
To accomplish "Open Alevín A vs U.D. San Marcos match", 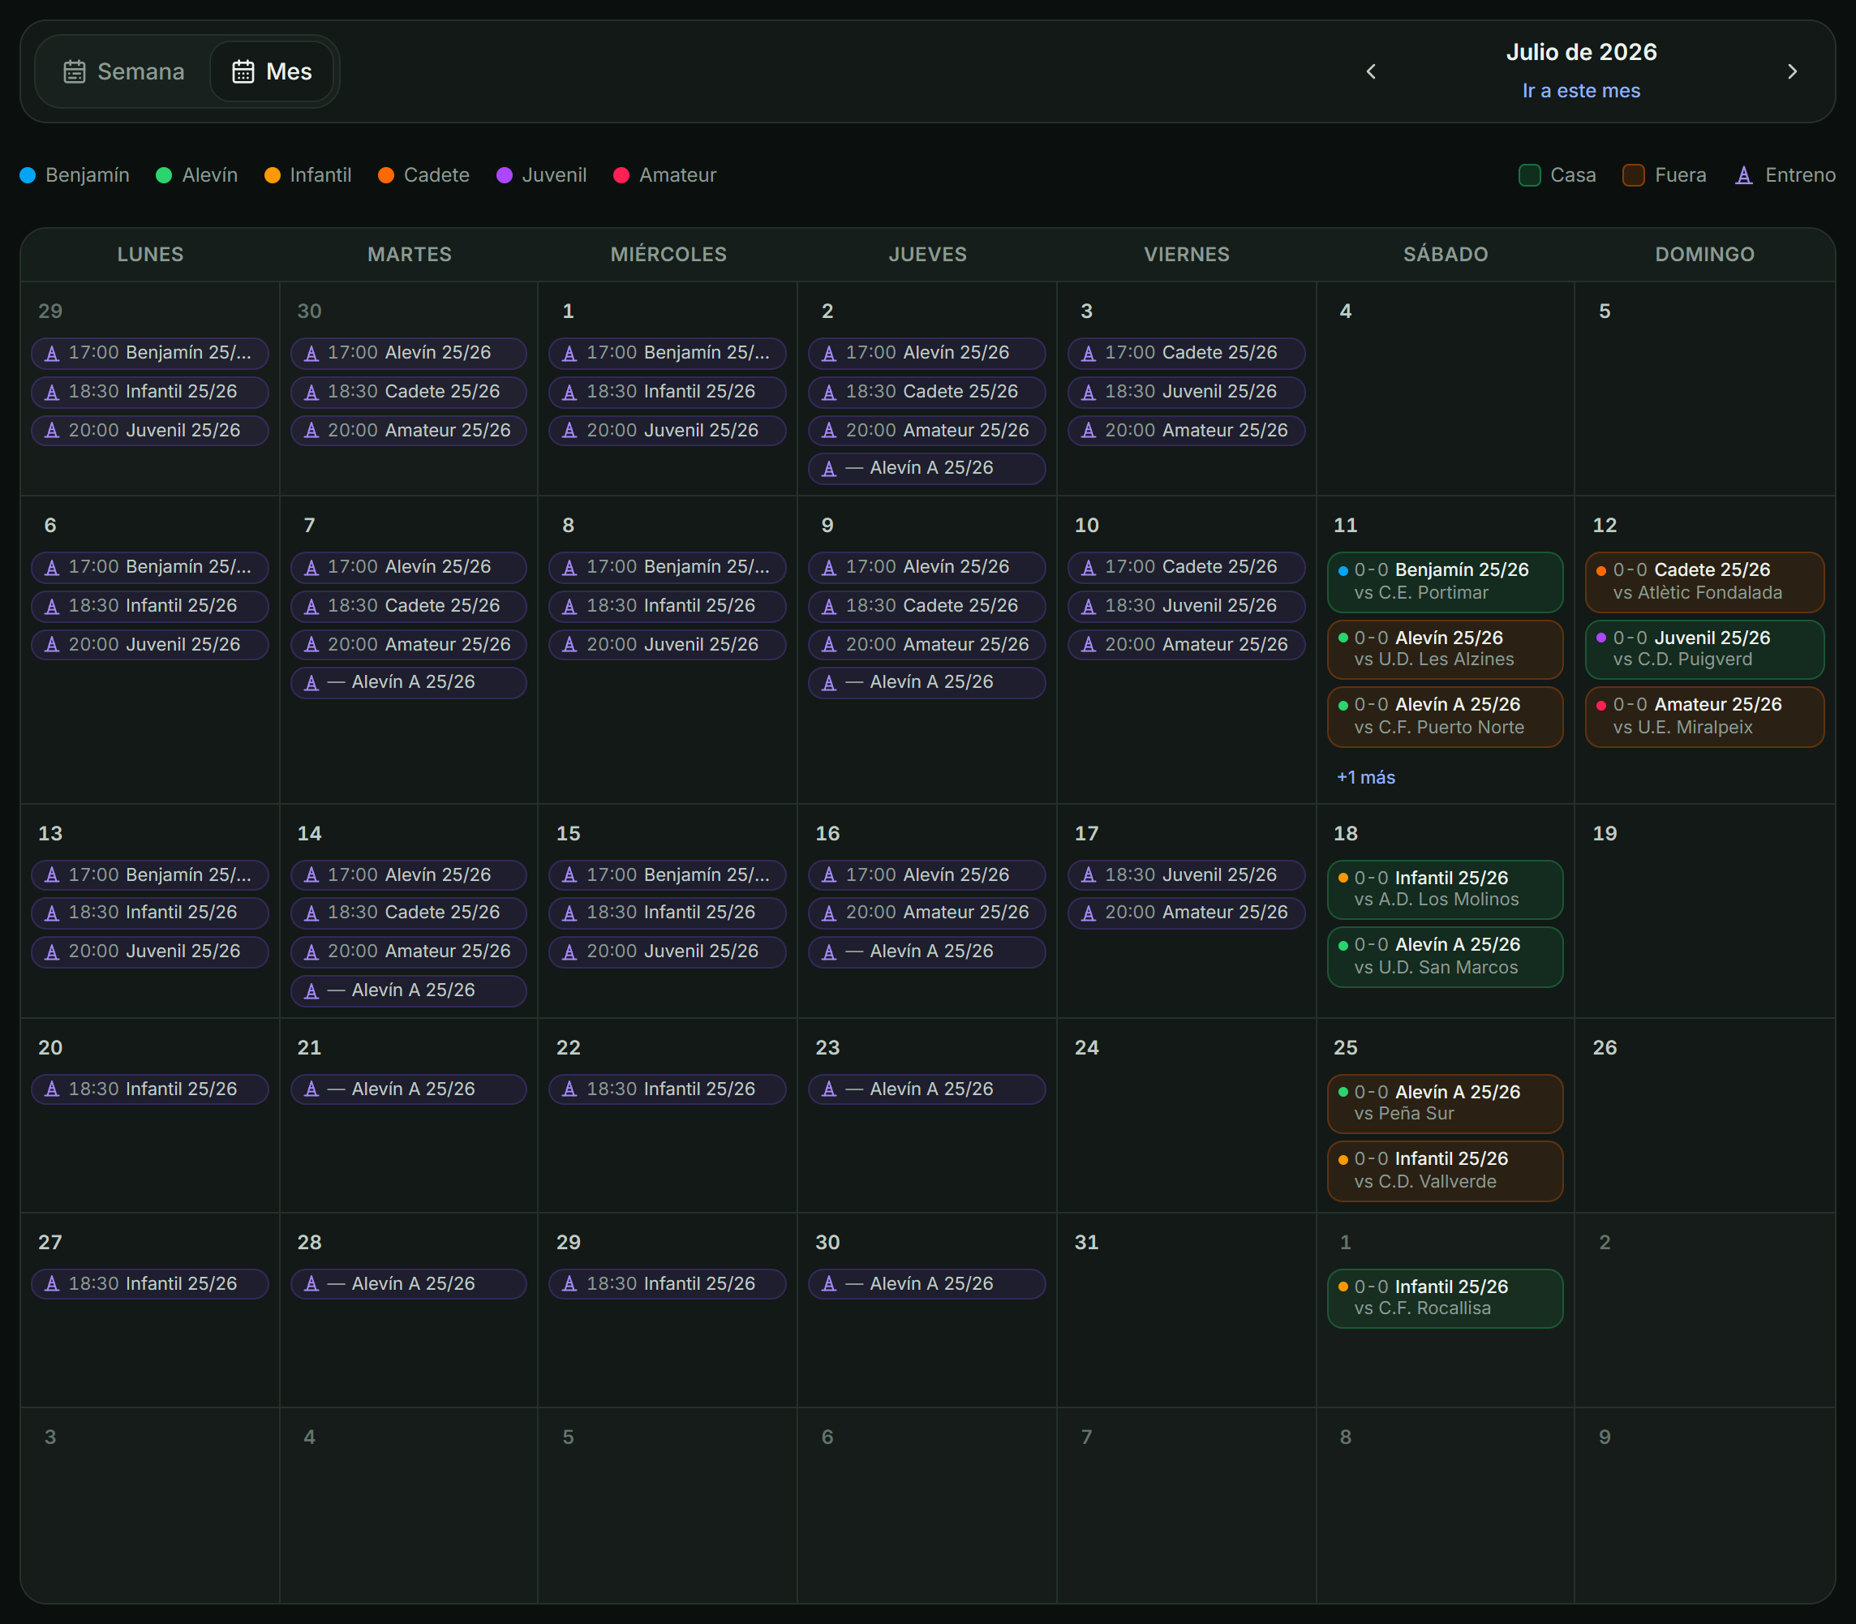I will point(1446,956).
